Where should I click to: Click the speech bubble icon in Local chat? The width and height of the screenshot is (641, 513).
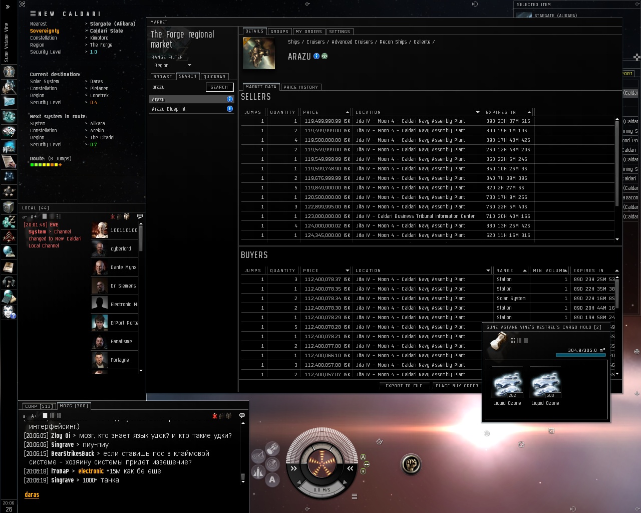click(x=140, y=216)
